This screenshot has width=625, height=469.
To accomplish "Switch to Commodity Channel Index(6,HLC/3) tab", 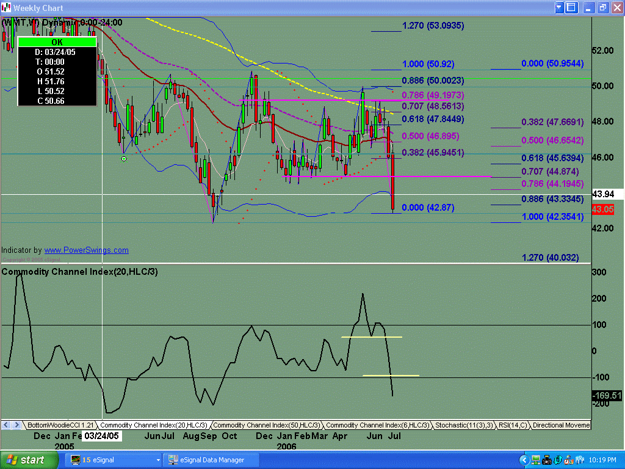I will point(377,425).
